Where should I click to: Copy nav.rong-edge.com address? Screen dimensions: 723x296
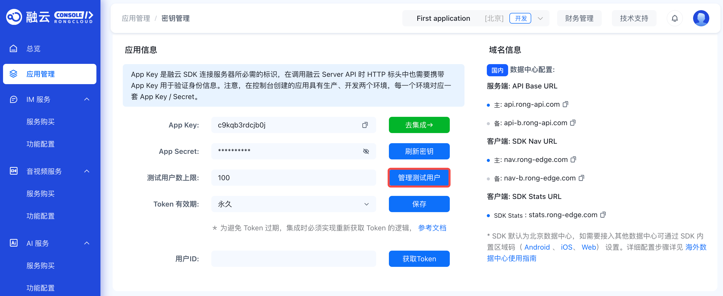coord(573,159)
